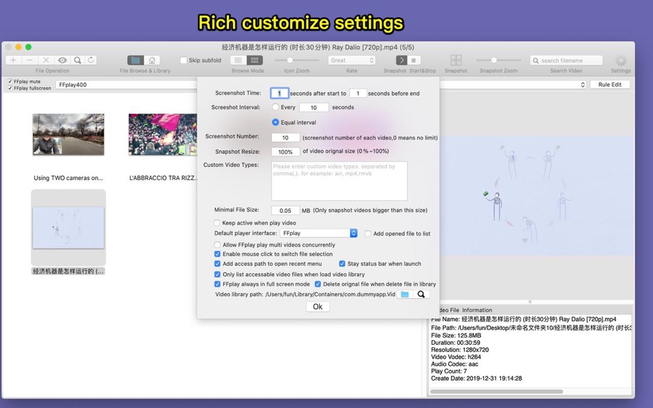Viewport: 653px width, 408px height.
Task: Uncheck Add access path to open recent menu
Action: click(217, 264)
